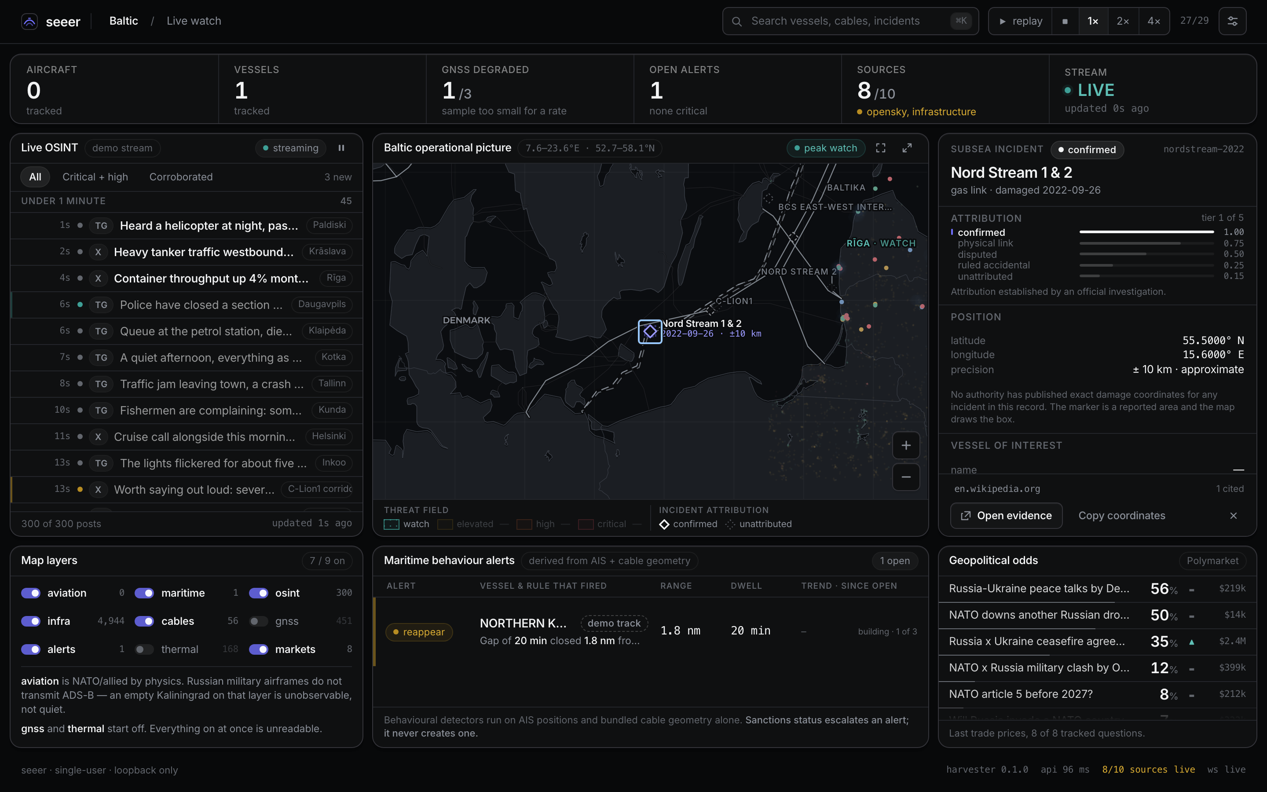The height and width of the screenshot is (792, 1267).
Task: Disable the osint layer
Action: point(259,593)
